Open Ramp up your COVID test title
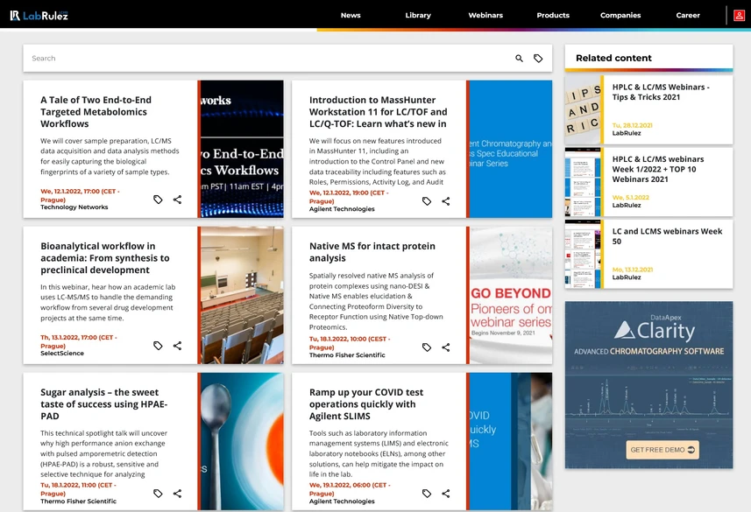The width and height of the screenshot is (751, 512). point(366,403)
